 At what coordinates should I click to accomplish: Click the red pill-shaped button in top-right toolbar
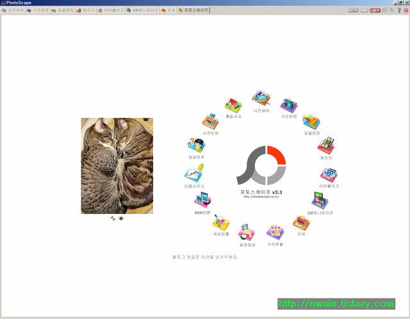click(375, 10)
